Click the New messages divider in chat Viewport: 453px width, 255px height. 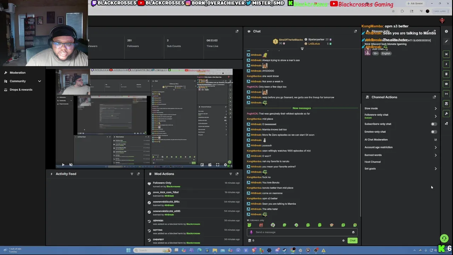302,108
